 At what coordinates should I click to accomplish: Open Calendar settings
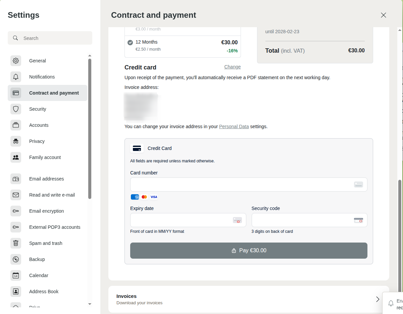click(39, 275)
